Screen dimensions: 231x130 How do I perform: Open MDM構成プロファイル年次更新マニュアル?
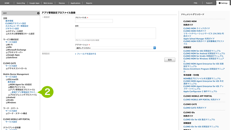(202, 79)
